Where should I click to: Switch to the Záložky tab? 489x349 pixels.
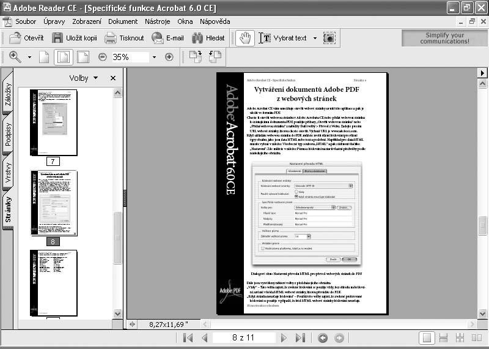pyautogui.click(x=7, y=94)
